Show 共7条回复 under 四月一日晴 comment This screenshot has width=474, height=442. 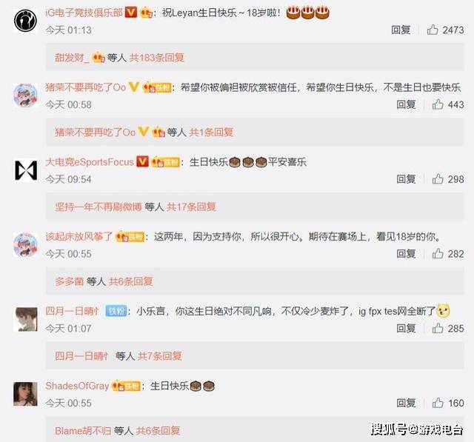[x=160, y=356]
